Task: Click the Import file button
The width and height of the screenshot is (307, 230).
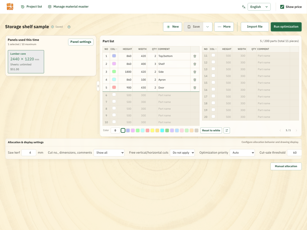Action: pyautogui.click(x=255, y=27)
